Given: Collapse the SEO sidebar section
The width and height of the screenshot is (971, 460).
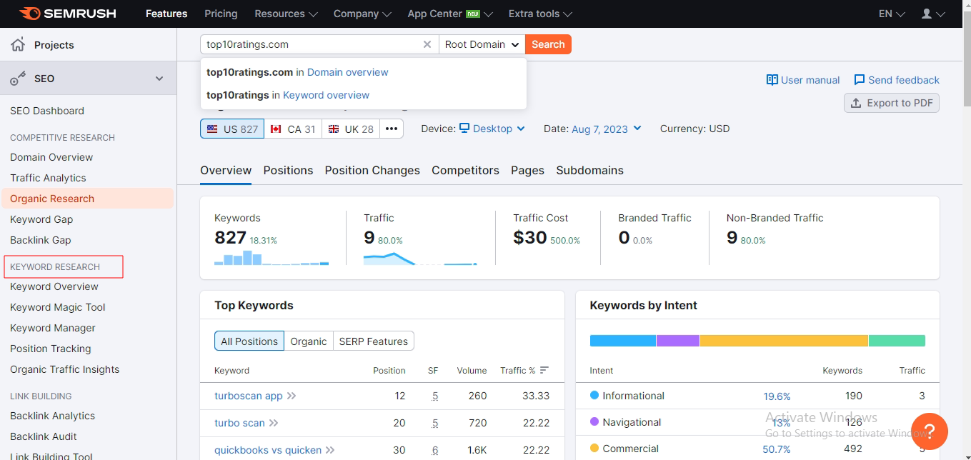Looking at the screenshot, I should coord(159,79).
